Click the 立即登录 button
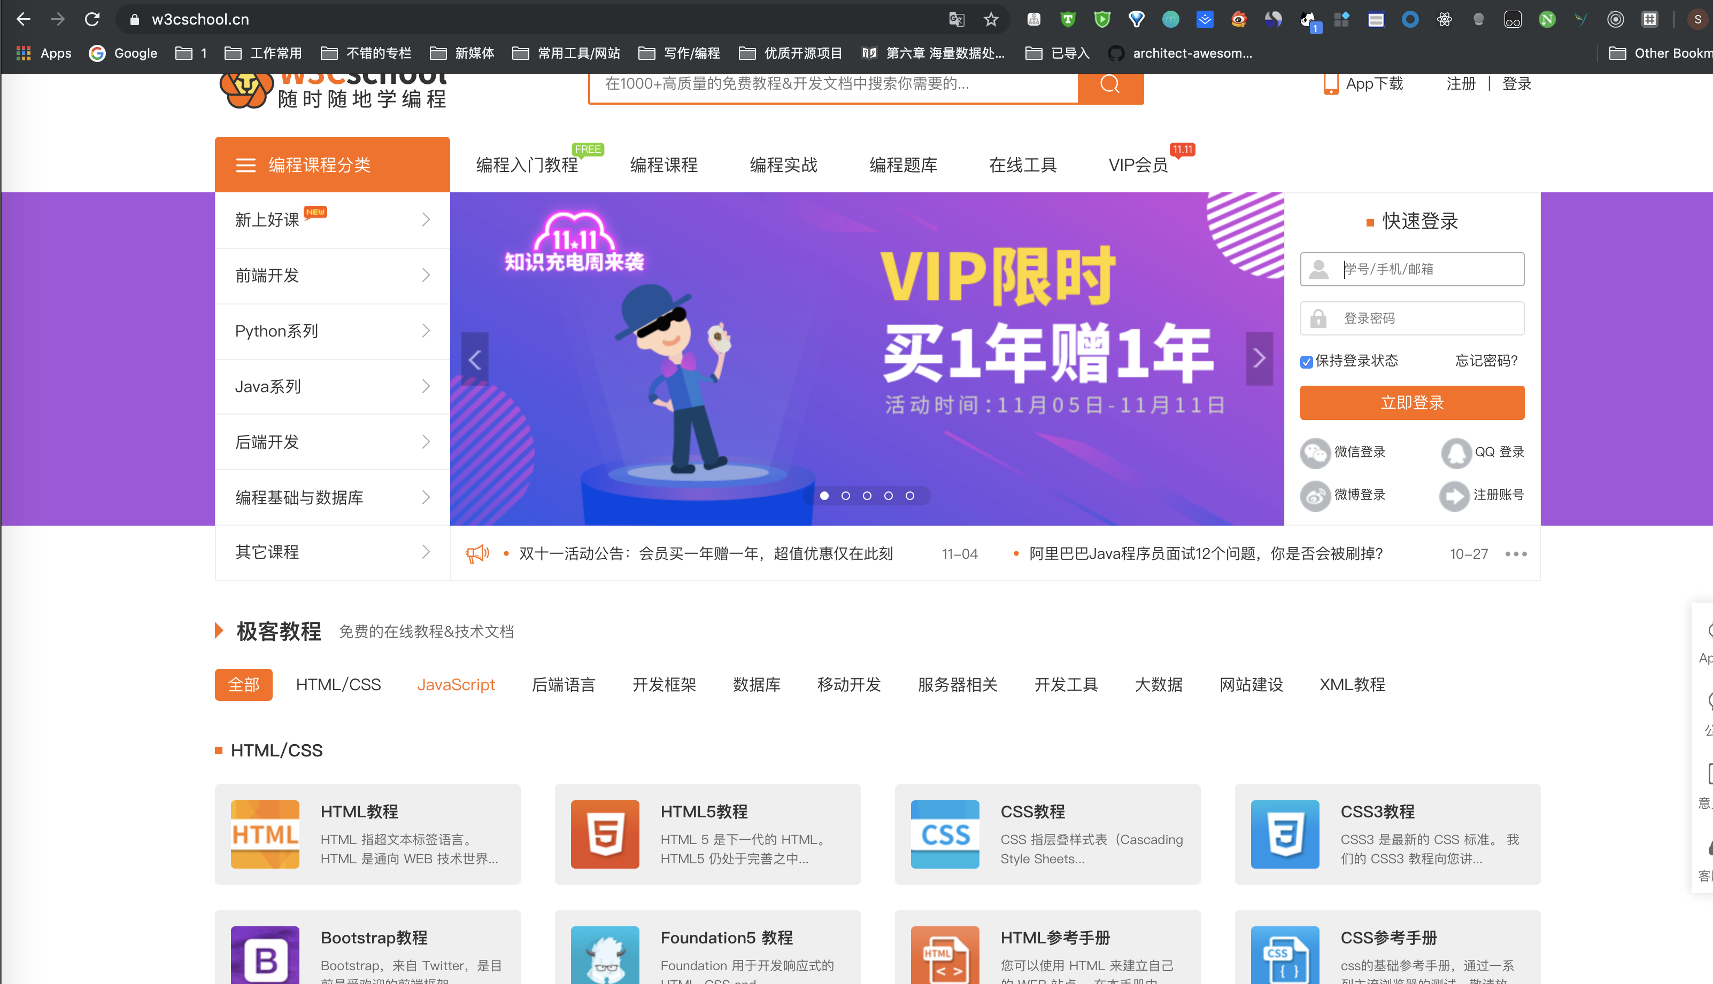The width and height of the screenshot is (1713, 984). pos(1412,403)
